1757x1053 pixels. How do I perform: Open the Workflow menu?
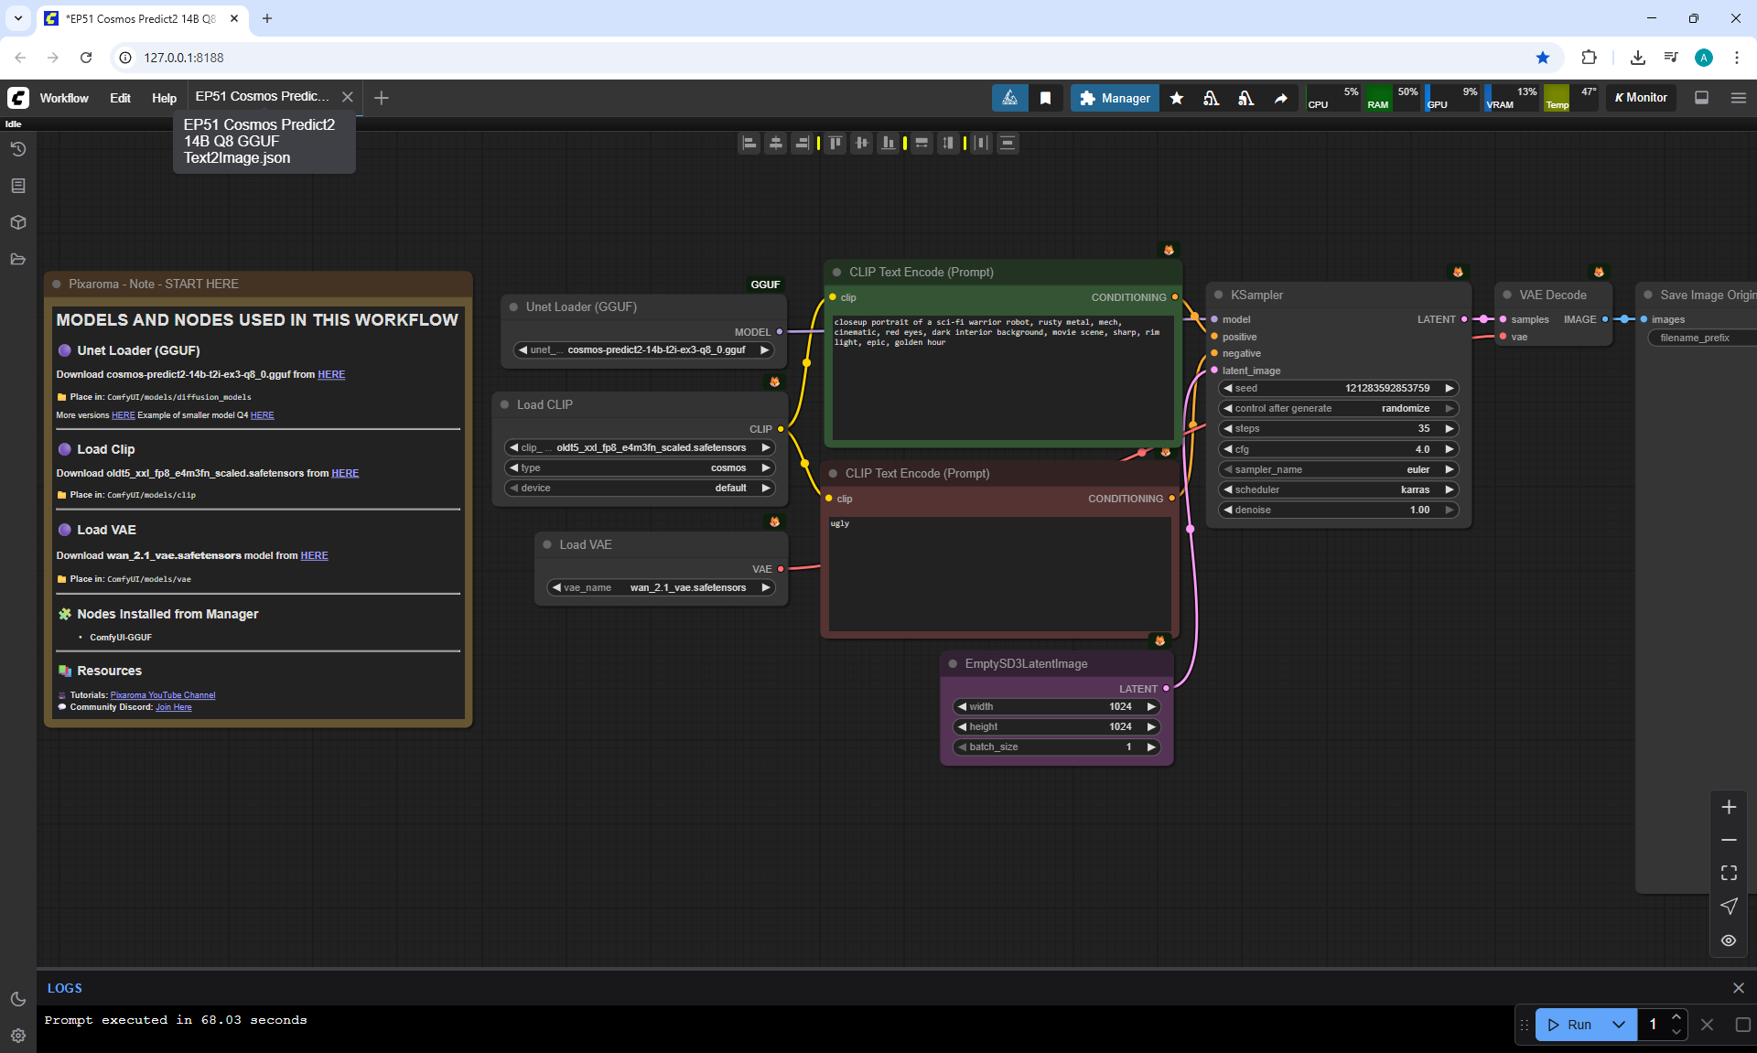click(x=64, y=98)
